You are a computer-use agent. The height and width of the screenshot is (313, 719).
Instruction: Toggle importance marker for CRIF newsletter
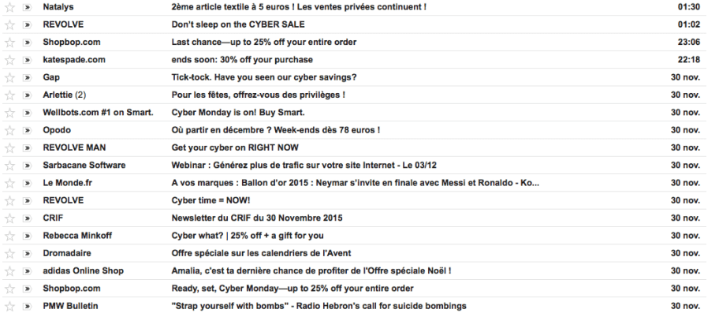coord(27,218)
